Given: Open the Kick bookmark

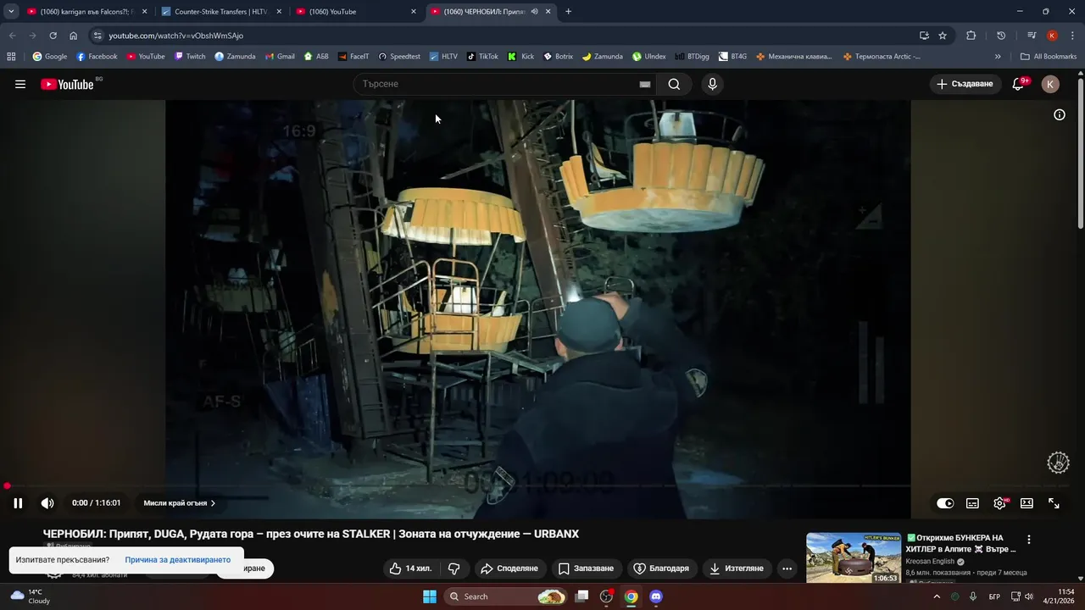Looking at the screenshot, I should [x=520, y=57].
